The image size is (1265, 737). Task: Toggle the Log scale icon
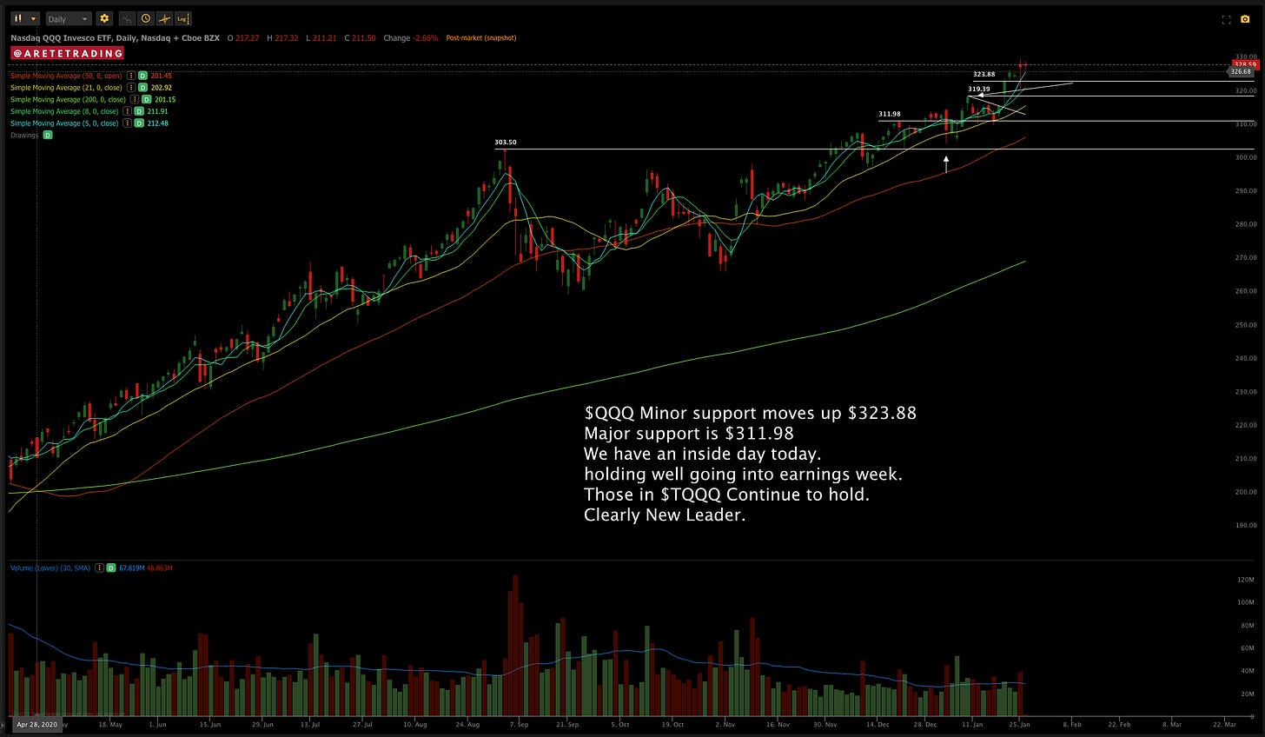[183, 18]
